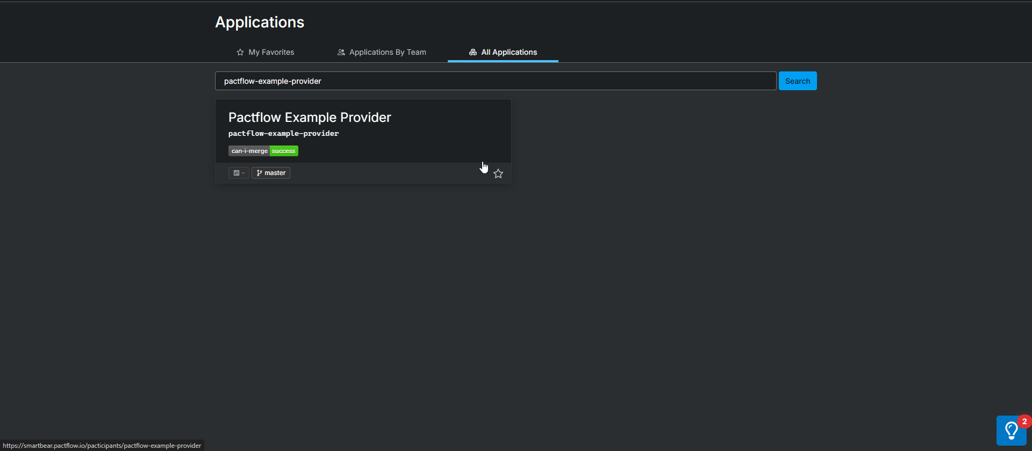Focus the application search input field
The image size is (1032, 451).
pyautogui.click(x=494, y=81)
